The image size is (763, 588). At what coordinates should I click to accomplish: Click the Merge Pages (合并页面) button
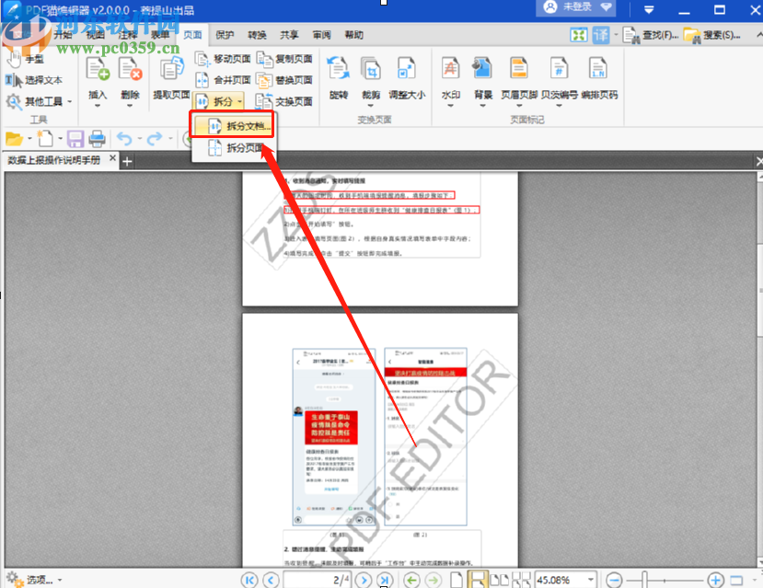click(x=223, y=80)
